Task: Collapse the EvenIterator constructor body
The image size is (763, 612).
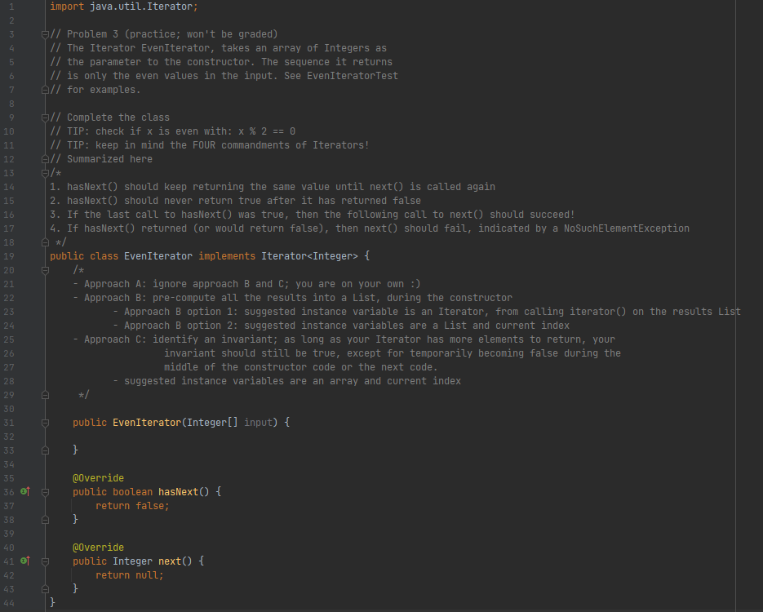Action: coord(45,422)
